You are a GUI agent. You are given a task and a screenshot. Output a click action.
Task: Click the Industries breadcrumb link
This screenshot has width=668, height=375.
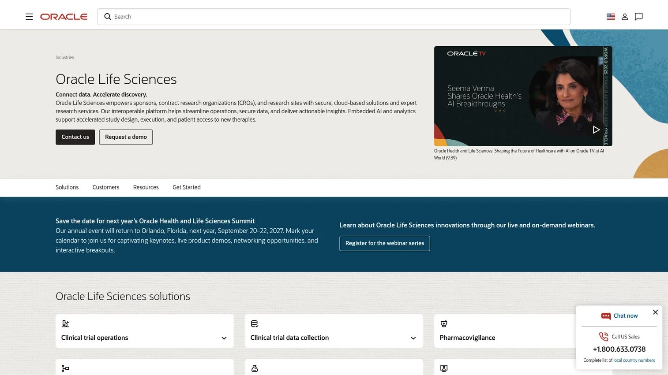(x=65, y=57)
